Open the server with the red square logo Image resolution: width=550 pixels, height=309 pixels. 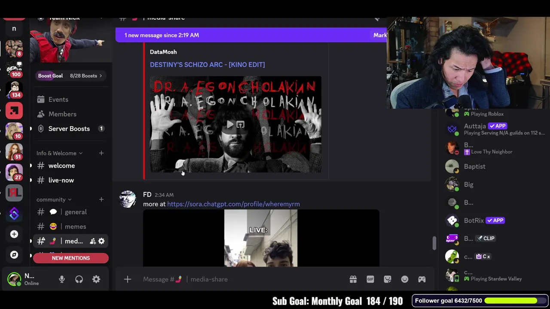[14, 111]
